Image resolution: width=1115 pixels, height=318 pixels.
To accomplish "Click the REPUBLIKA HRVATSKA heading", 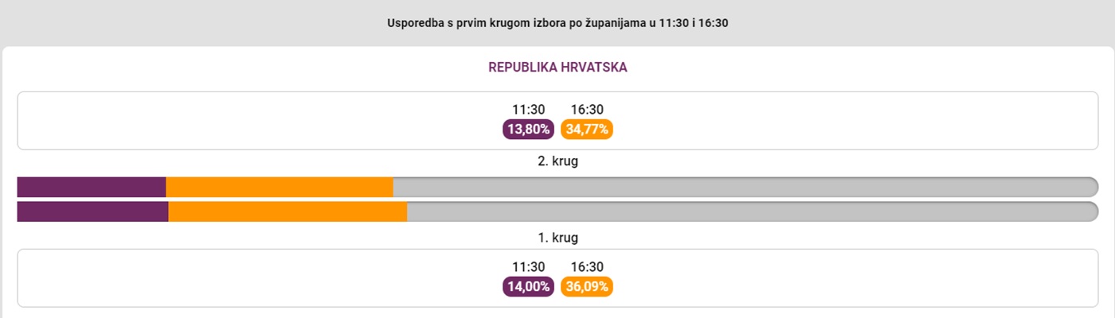I will pyautogui.click(x=557, y=68).
